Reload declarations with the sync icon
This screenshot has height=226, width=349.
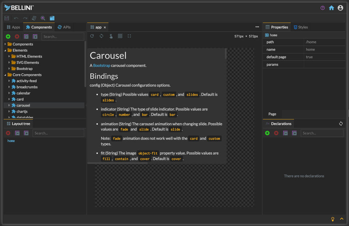tap(341, 124)
